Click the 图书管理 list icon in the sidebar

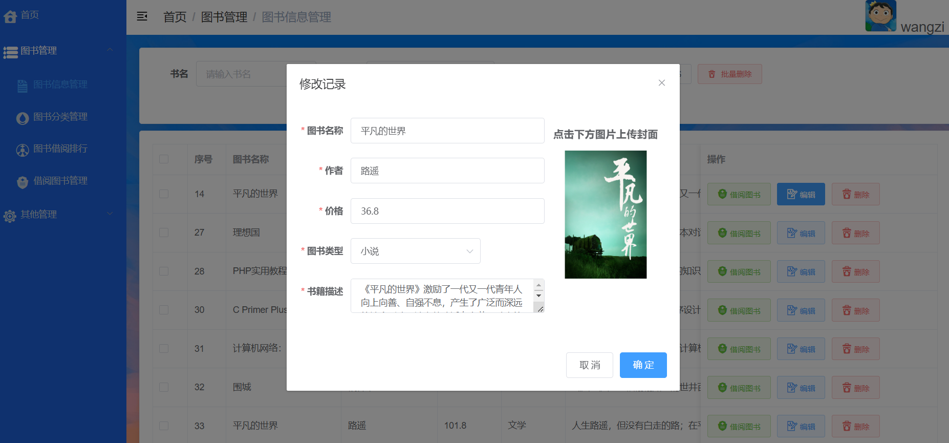(x=10, y=52)
